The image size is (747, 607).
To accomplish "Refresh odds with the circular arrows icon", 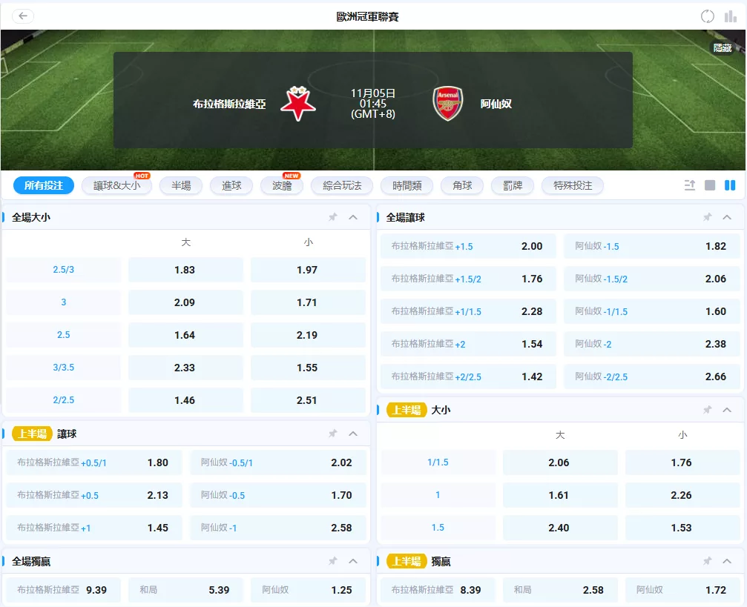I will (x=708, y=16).
